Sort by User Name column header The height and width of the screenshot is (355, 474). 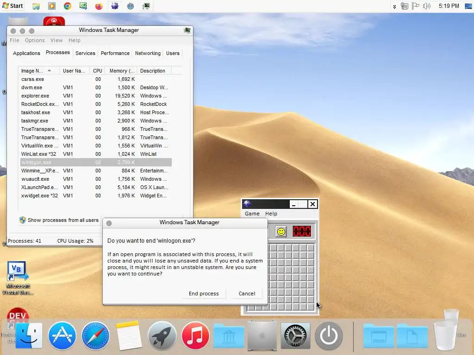[x=75, y=71]
